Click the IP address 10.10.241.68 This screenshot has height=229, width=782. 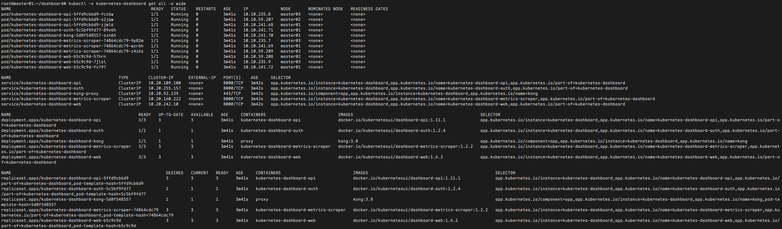[x=258, y=25]
